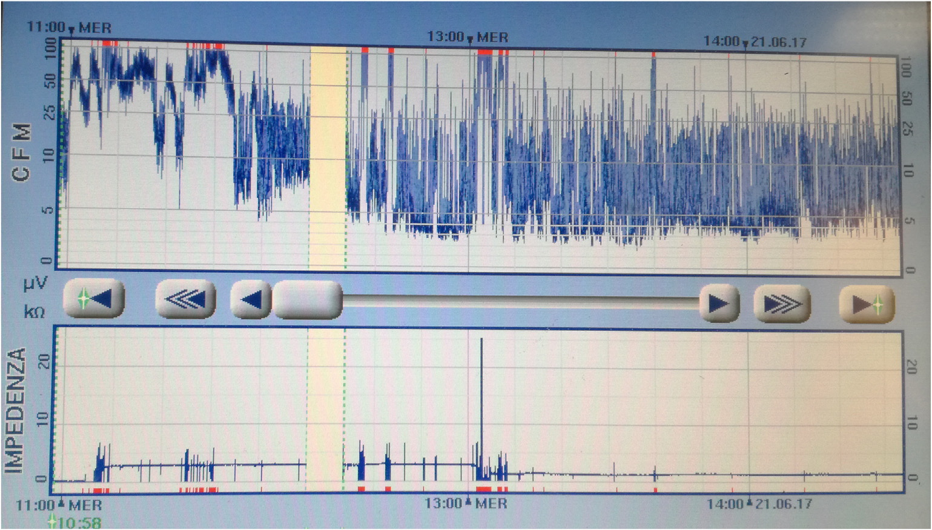Step back with the single left arrow
This screenshot has width=932, height=530.
click(x=251, y=299)
